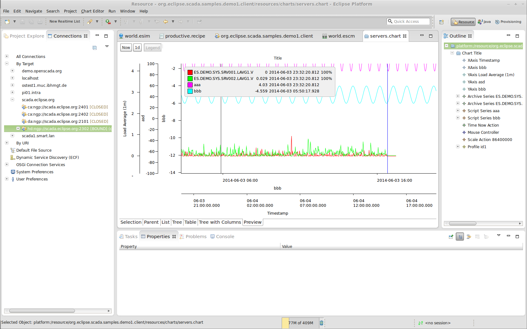This screenshot has width=527, height=329.
Task: Toggle the chart Legend button
Action: (x=152, y=48)
